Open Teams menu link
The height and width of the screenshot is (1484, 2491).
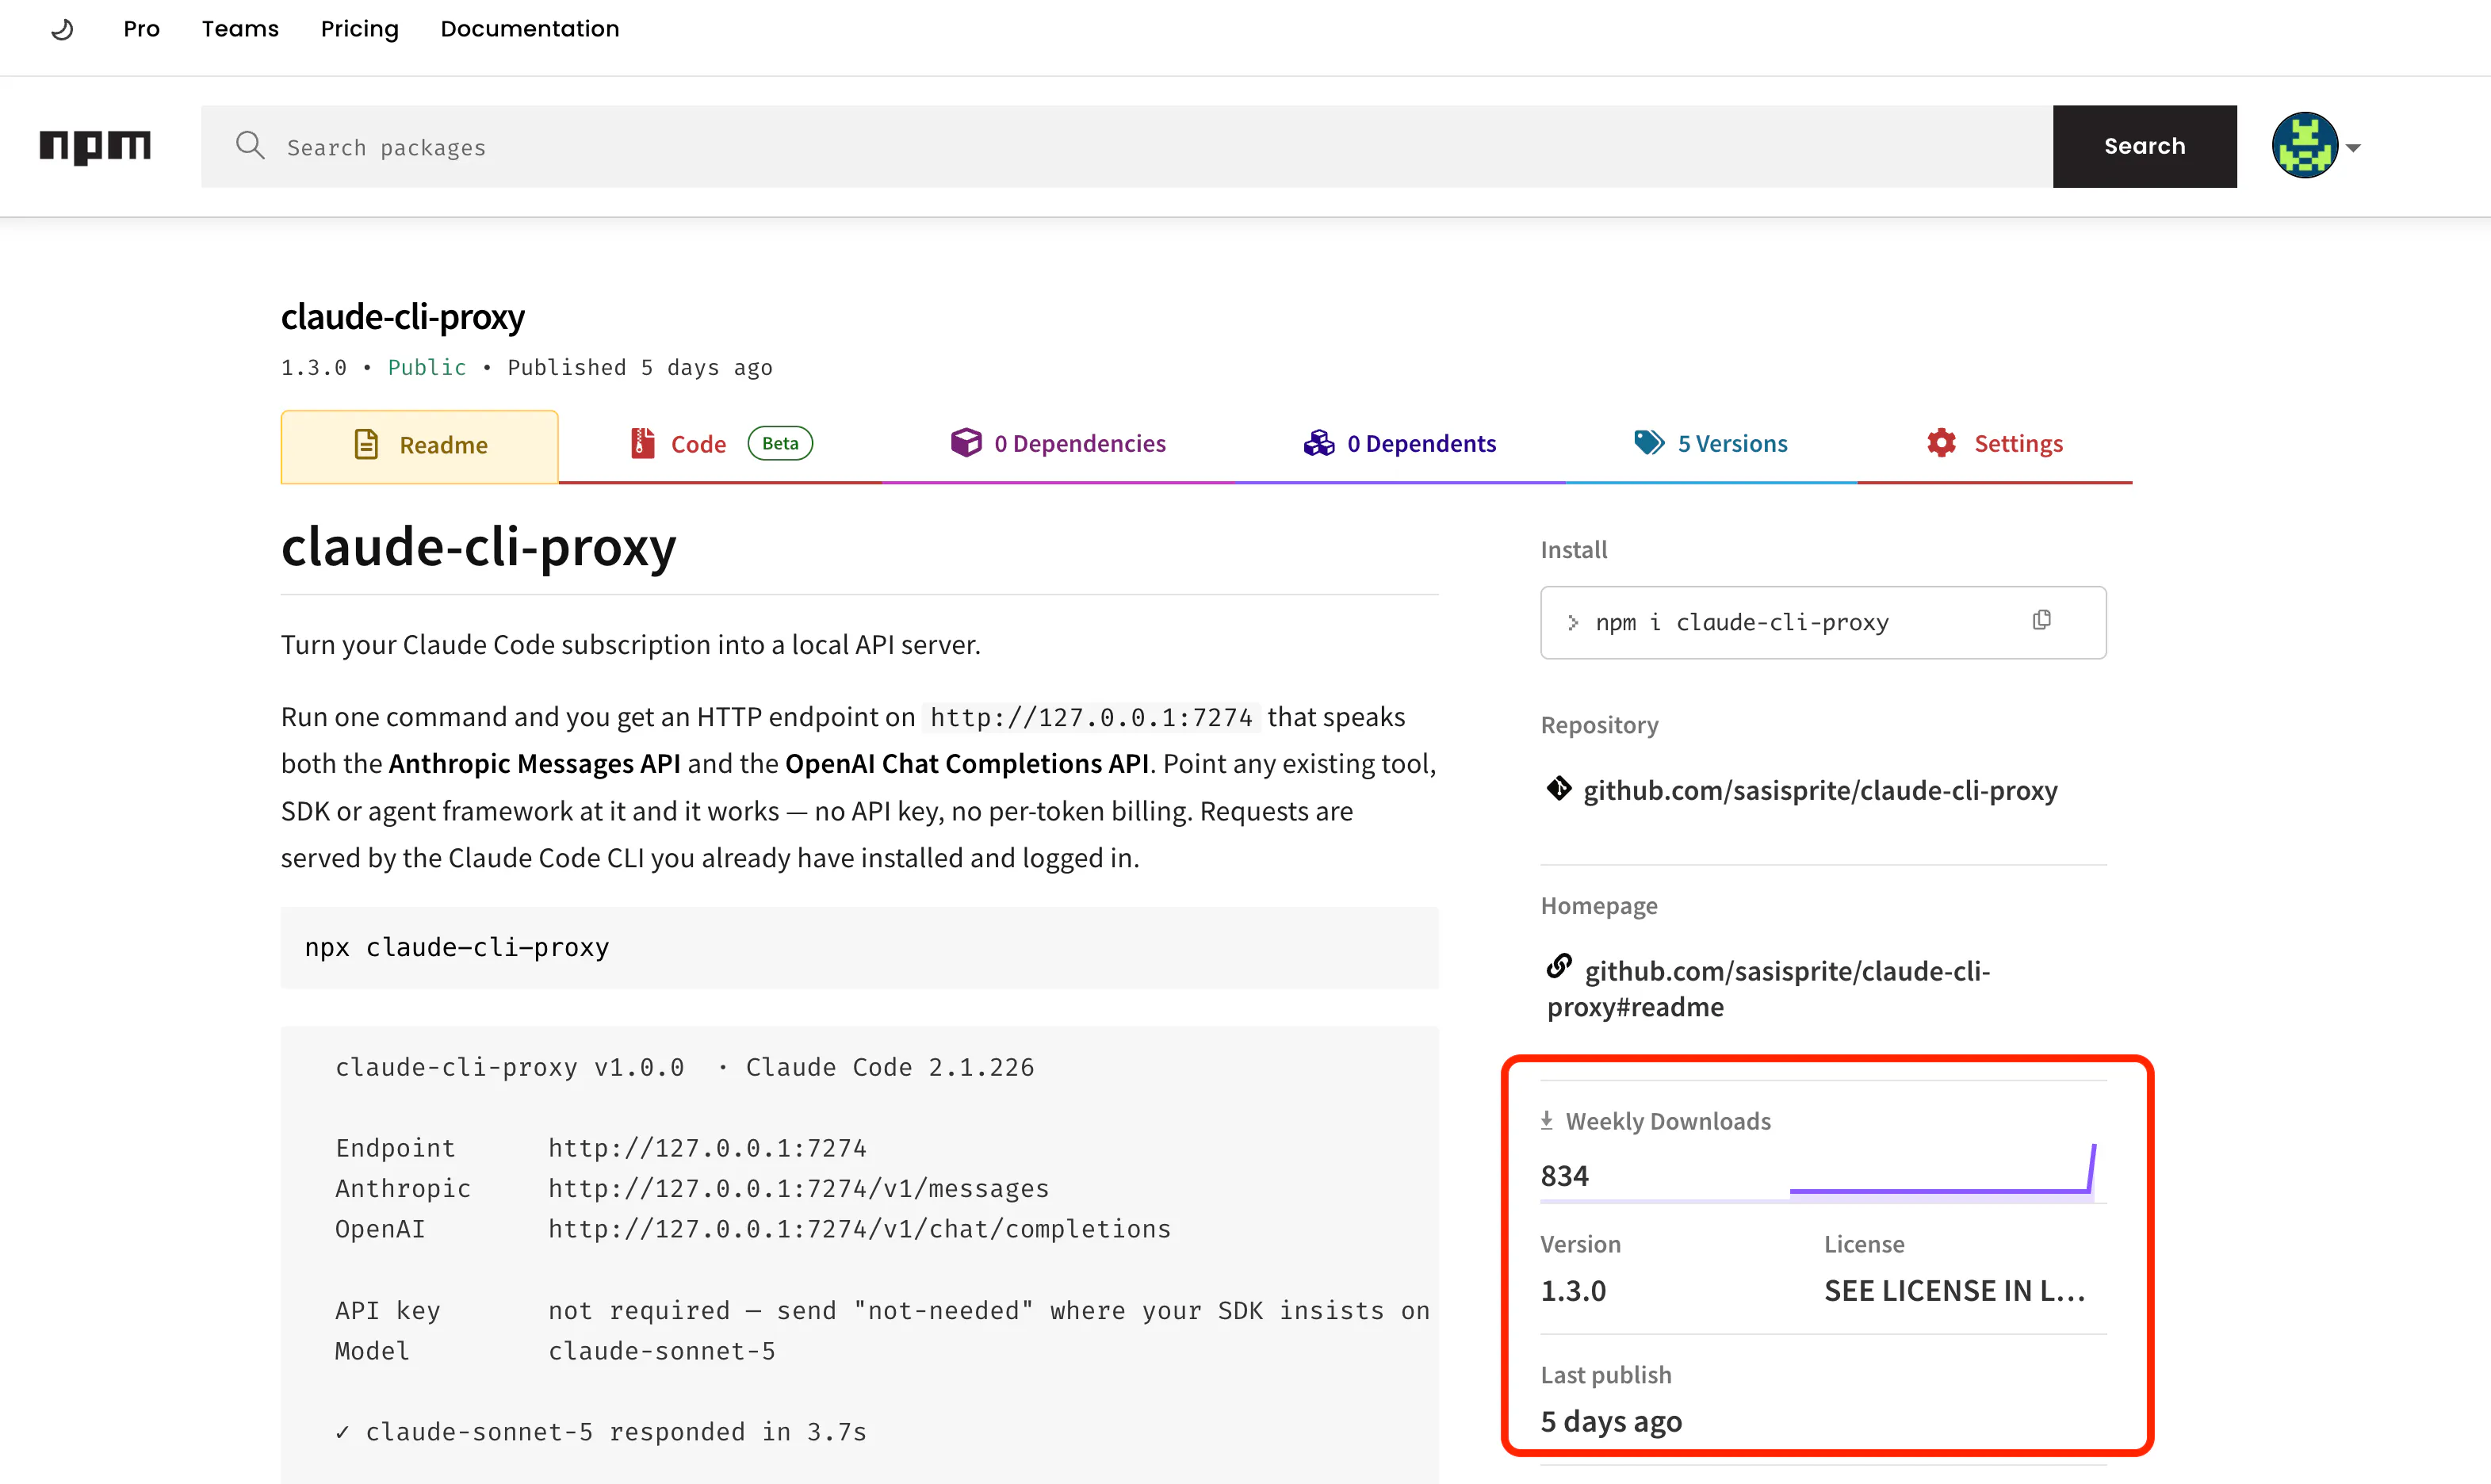240,29
